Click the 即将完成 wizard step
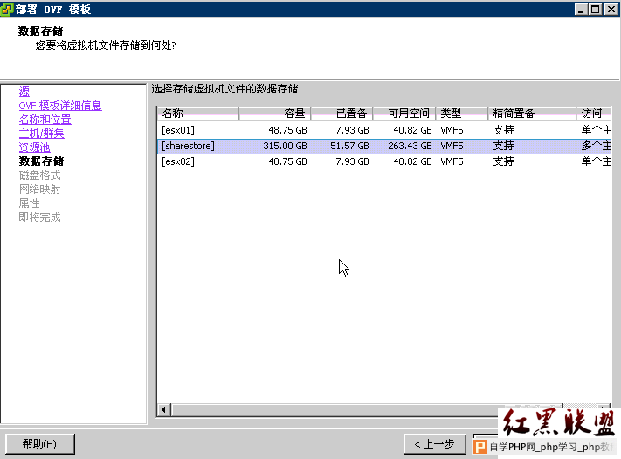This screenshot has height=459, width=621. (39, 217)
